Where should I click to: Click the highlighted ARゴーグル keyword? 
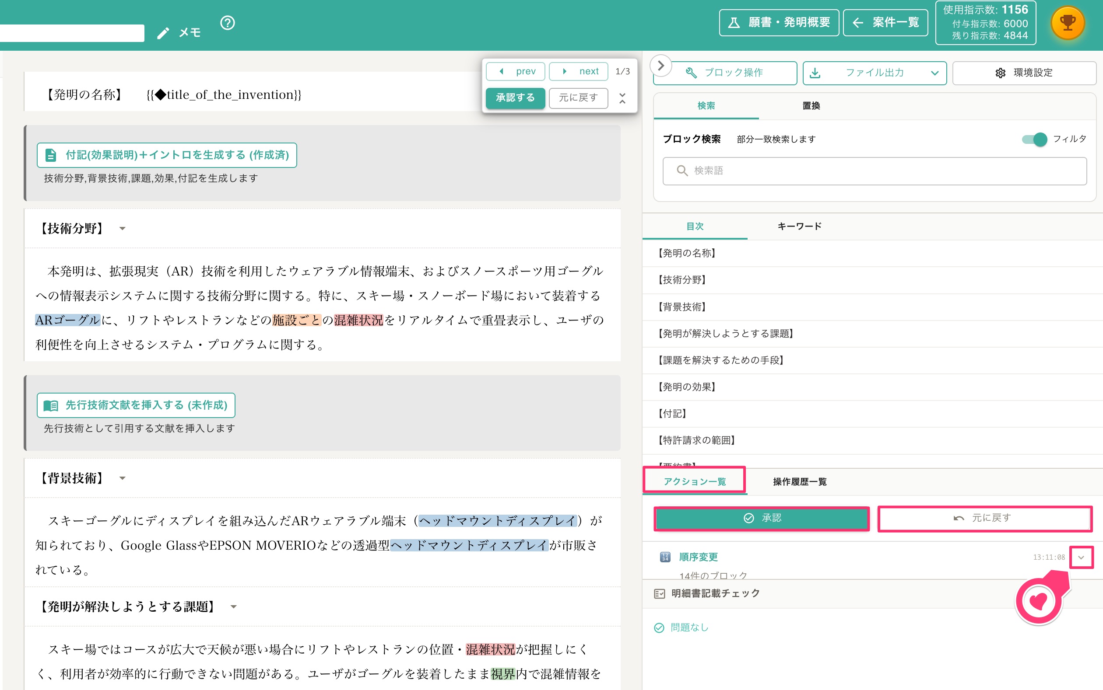pos(67,321)
